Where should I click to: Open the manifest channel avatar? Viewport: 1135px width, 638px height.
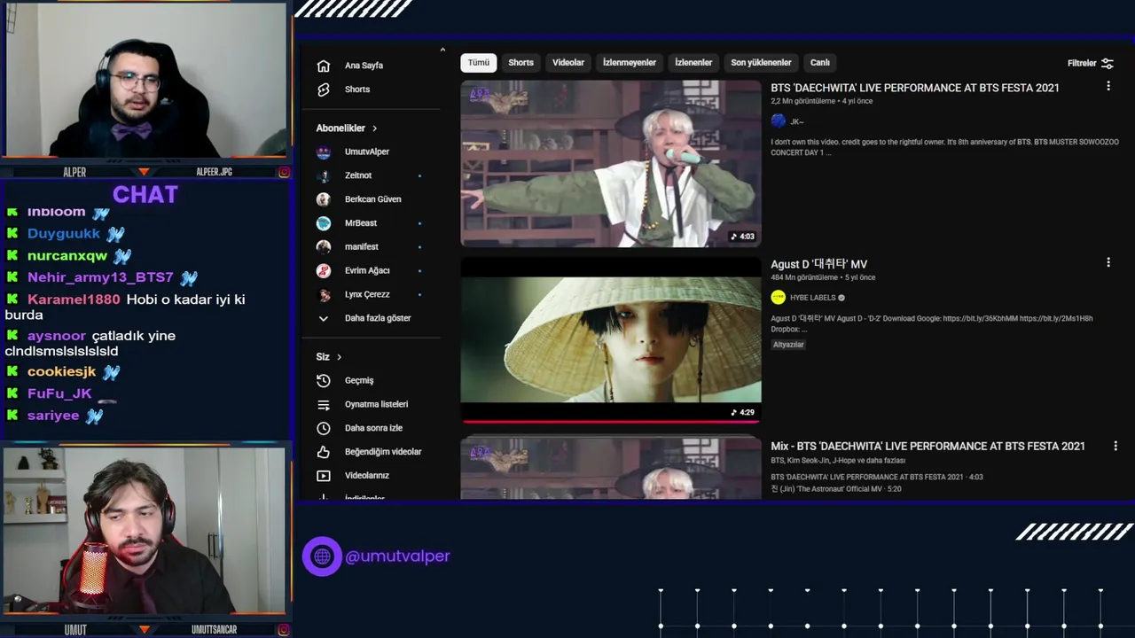click(324, 246)
